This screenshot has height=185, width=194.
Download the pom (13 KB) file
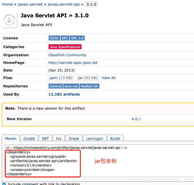[61, 78]
